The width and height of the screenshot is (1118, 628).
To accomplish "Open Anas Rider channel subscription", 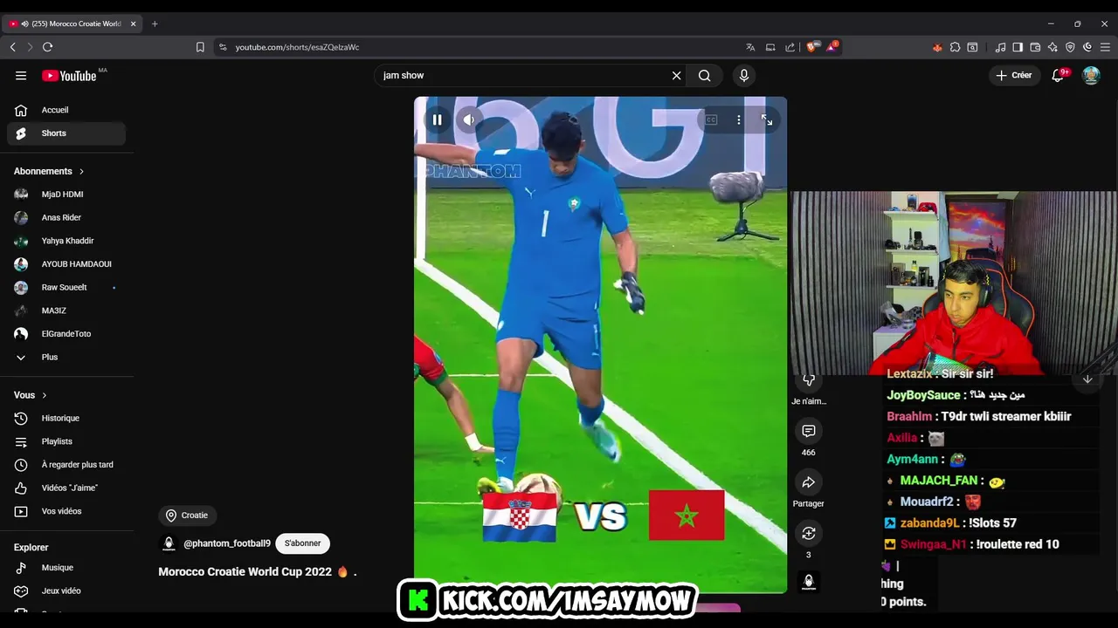I will pos(66,218).
